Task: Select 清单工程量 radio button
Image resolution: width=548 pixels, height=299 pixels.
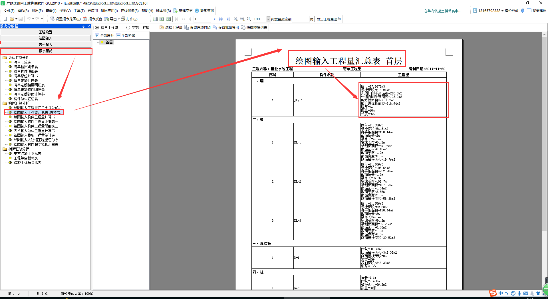Action: tap(97, 27)
